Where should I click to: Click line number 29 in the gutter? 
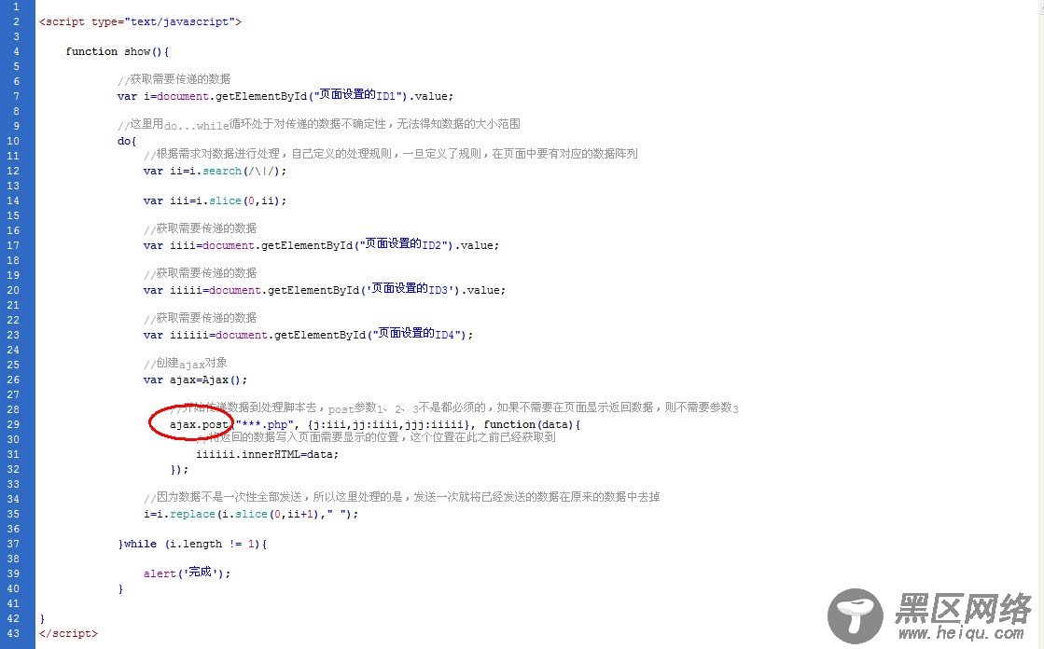click(x=13, y=424)
